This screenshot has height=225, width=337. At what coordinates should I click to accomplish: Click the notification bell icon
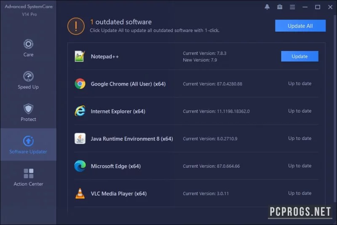pyautogui.click(x=267, y=7)
